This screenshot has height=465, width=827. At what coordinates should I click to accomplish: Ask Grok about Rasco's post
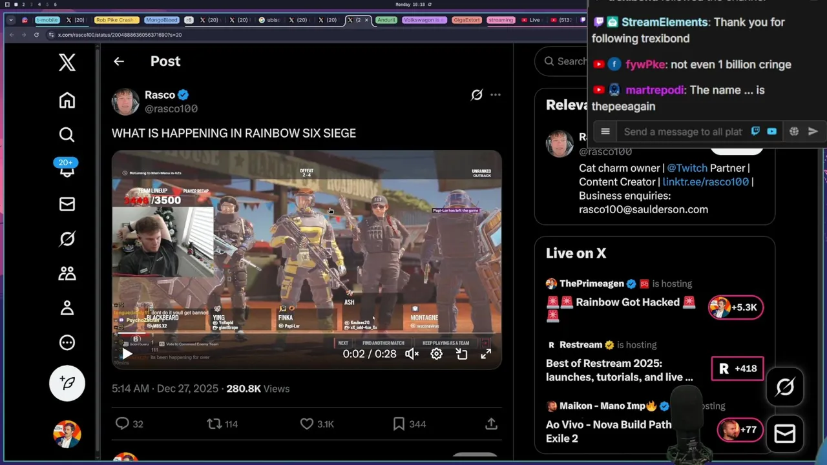coord(477,95)
